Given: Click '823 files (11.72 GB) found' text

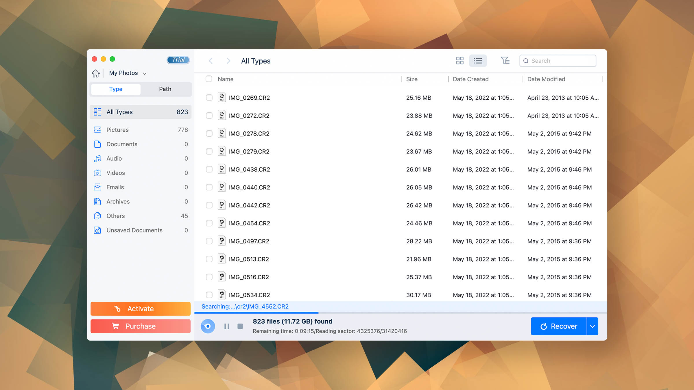Looking at the screenshot, I should click(293, 321).
